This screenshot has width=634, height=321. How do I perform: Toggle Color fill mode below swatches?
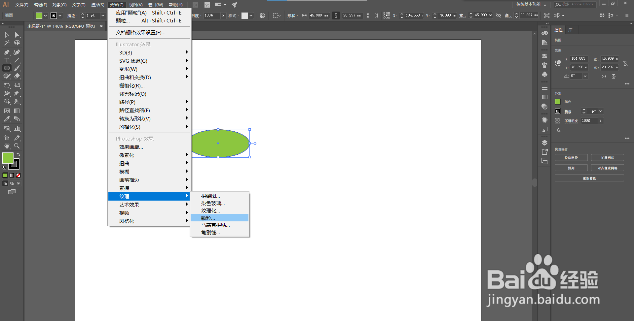click(x=5, y=176)
